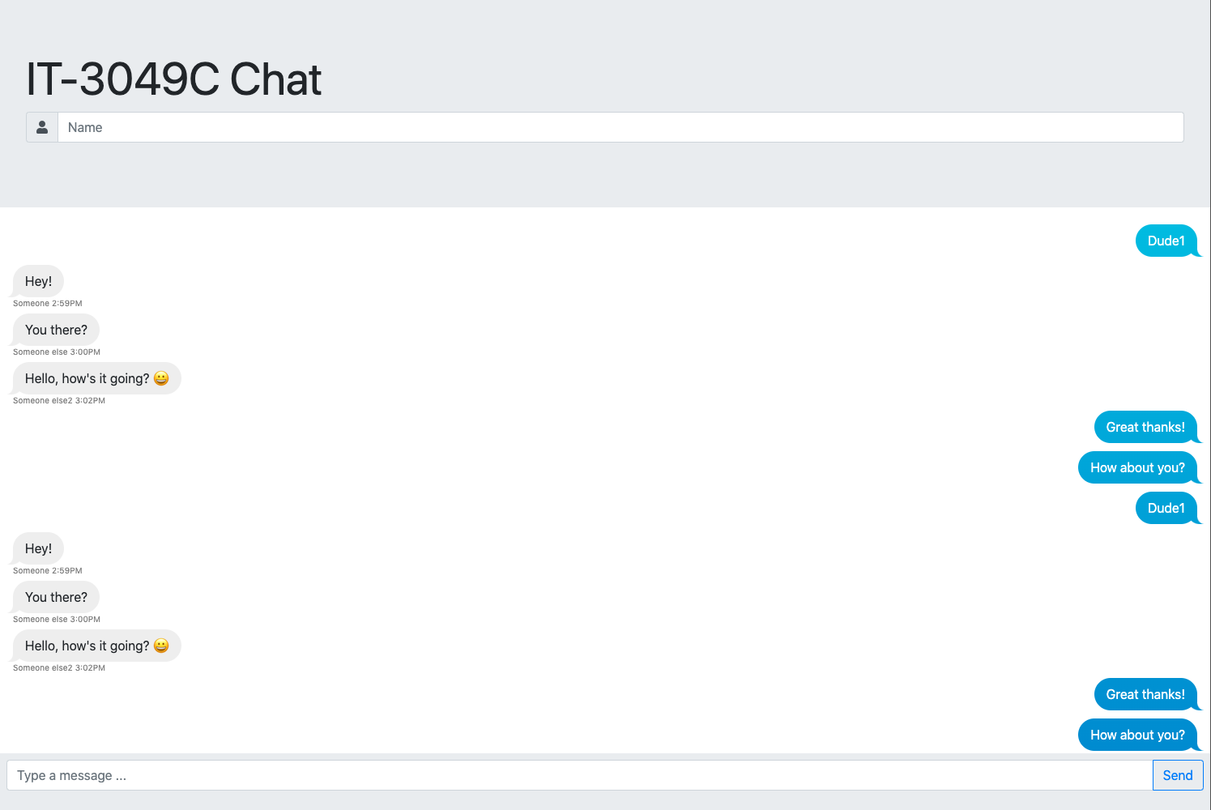Click the first You there? bubble

tap(56, 330)
